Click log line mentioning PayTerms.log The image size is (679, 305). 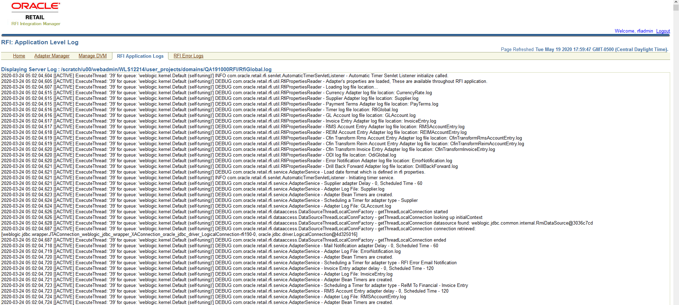(x=220, y=104)
